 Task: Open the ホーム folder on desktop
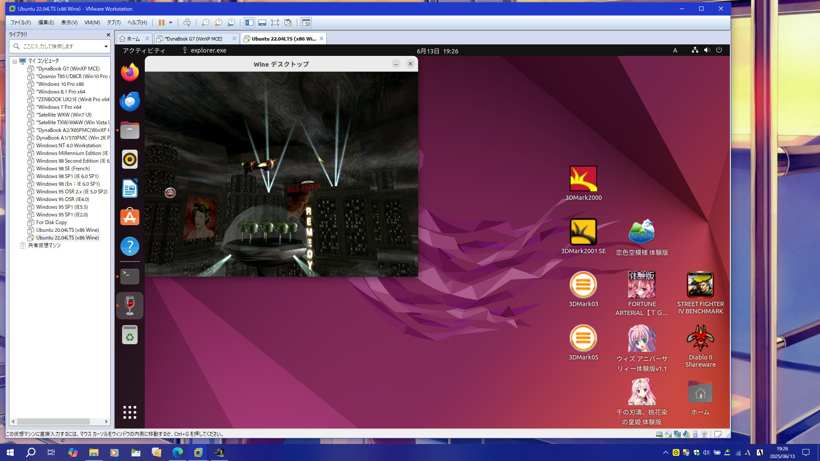(x=700, y=397)
